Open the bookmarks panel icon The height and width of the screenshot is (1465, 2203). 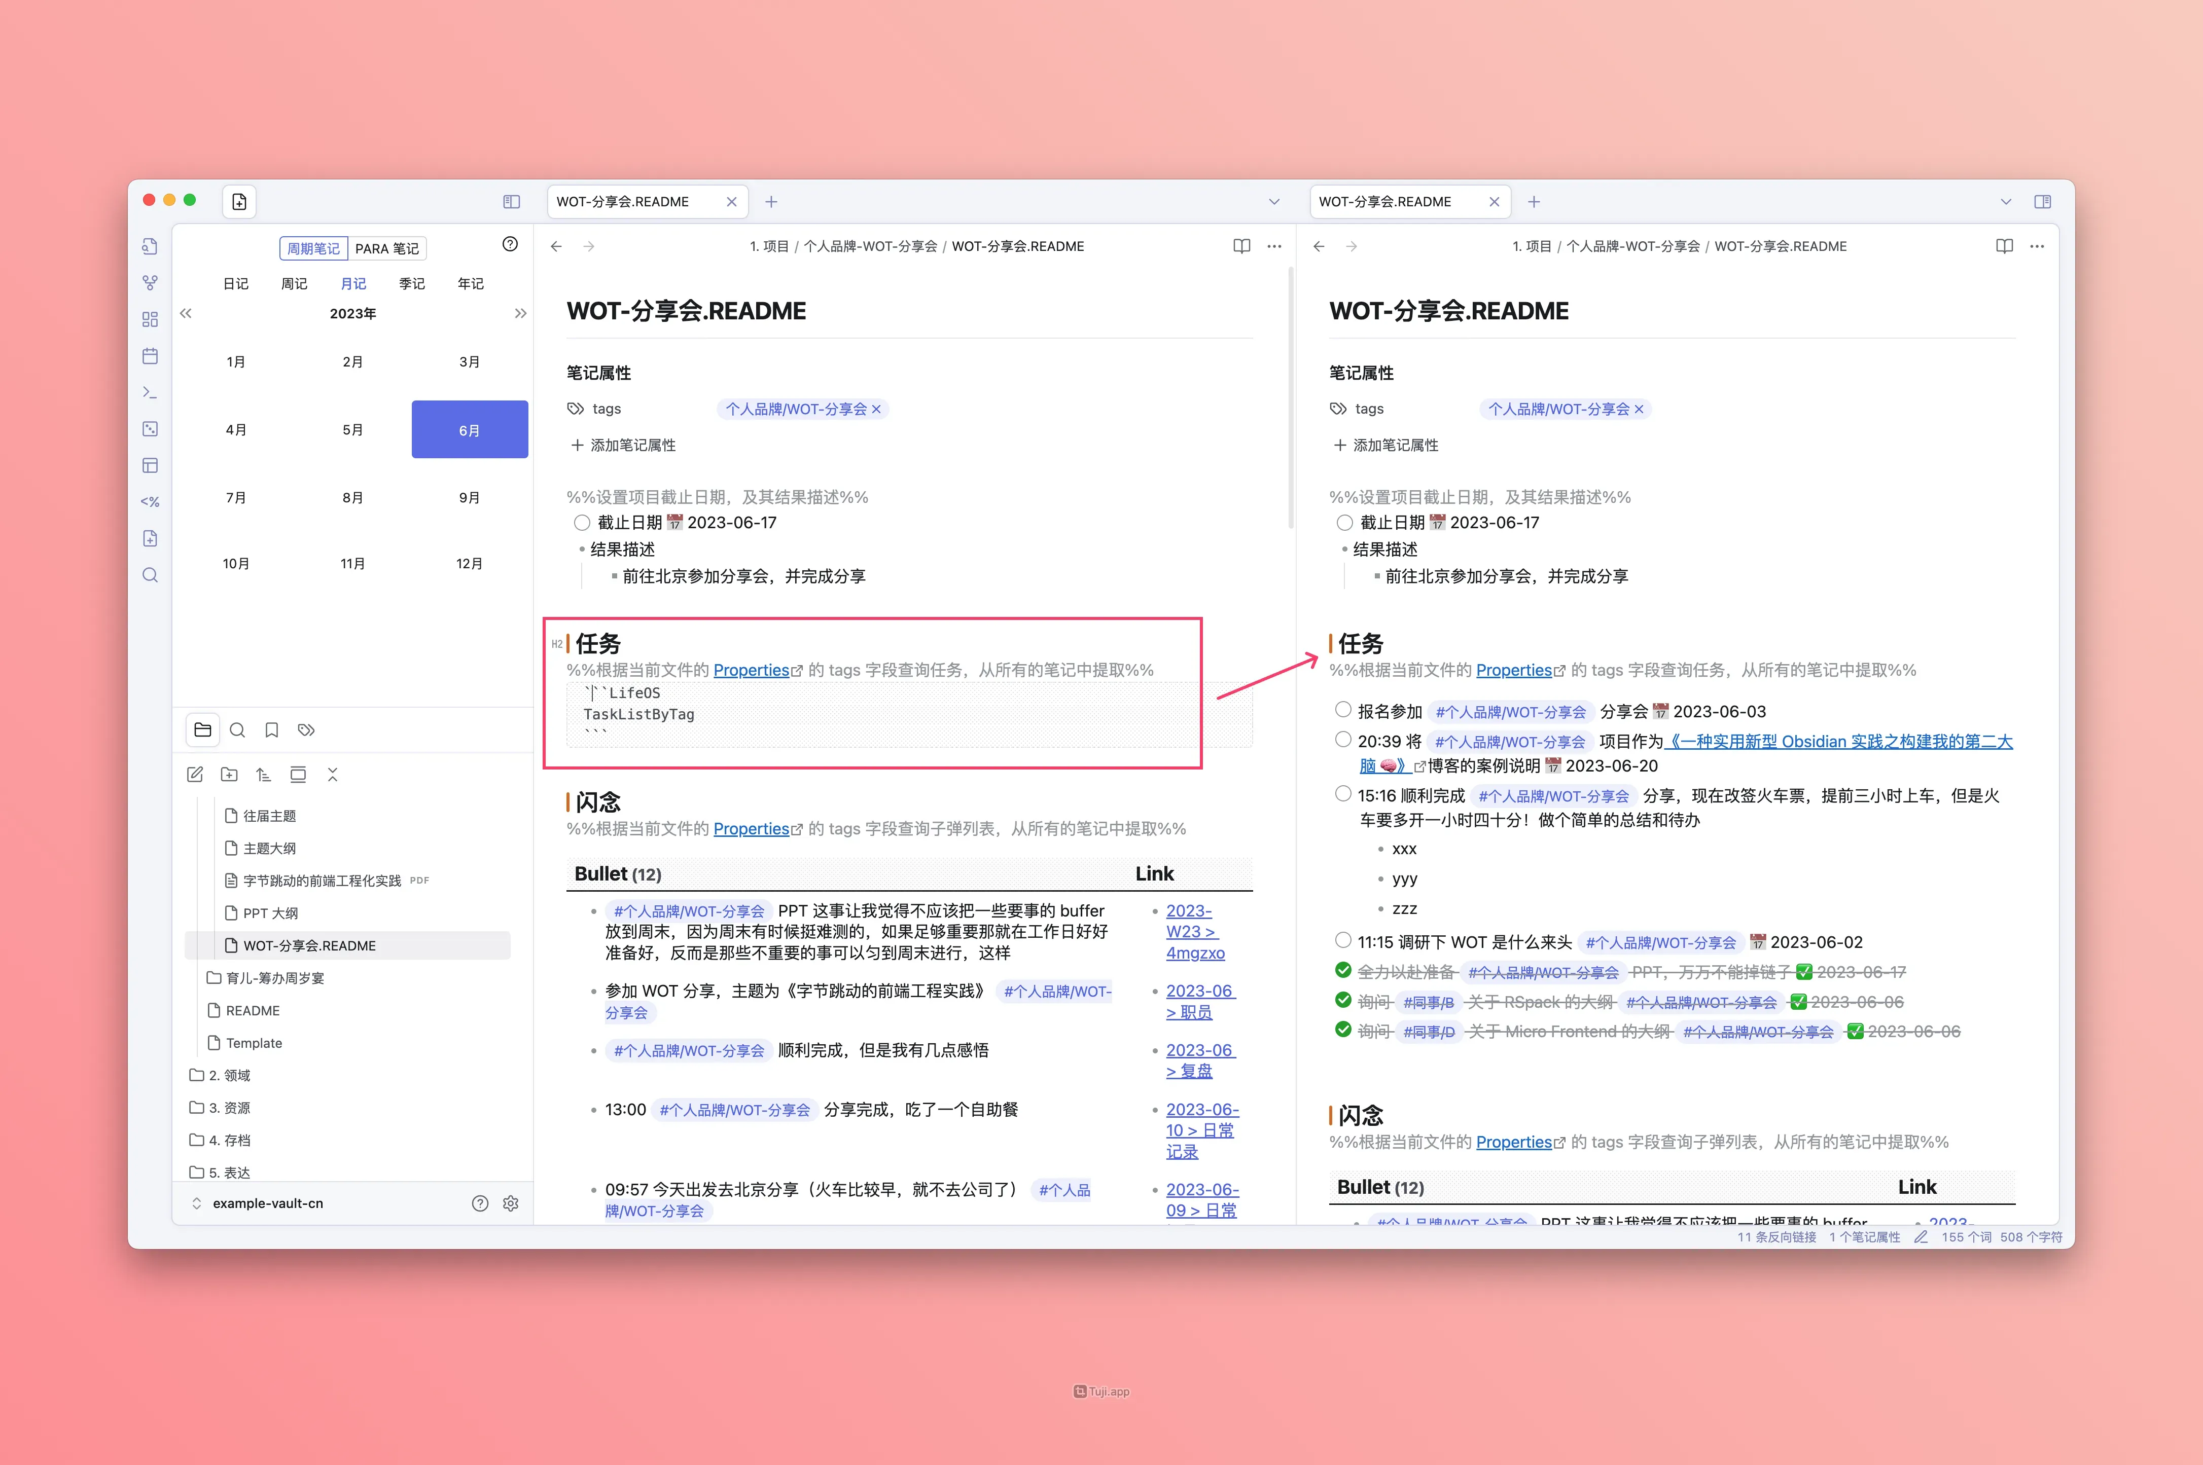tap(272, 729)
